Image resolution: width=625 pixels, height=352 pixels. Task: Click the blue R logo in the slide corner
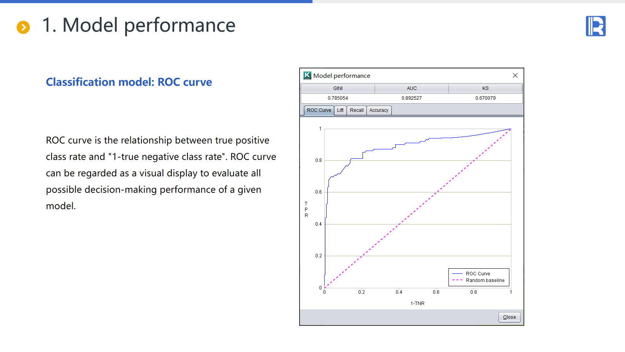coord(595,26)
